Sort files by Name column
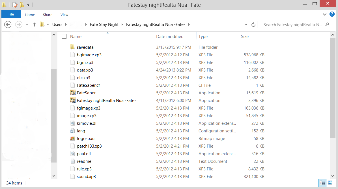This screenshot has height=189, width=338. 76,37
